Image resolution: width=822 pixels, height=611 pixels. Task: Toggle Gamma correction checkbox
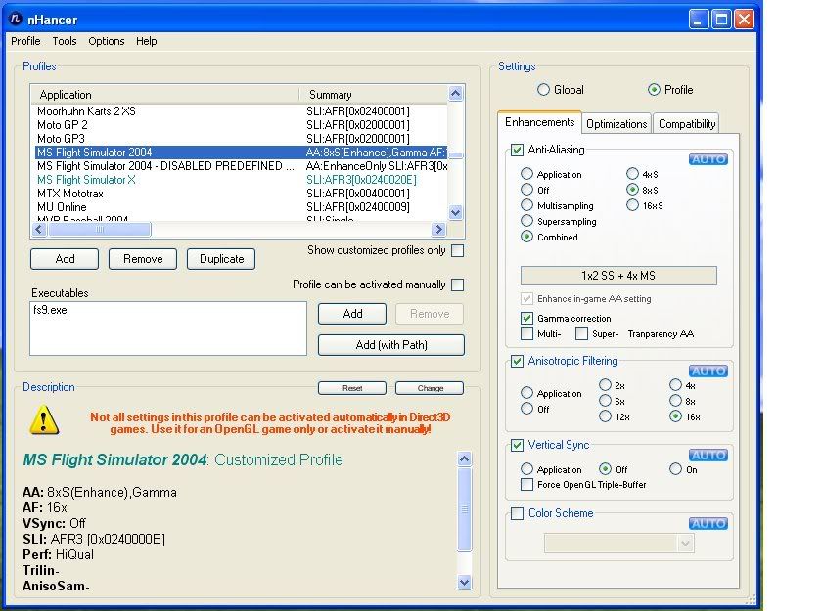point(526,318)
